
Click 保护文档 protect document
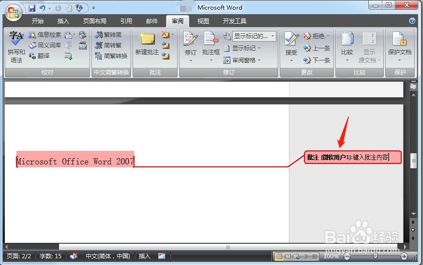point(400,46)
